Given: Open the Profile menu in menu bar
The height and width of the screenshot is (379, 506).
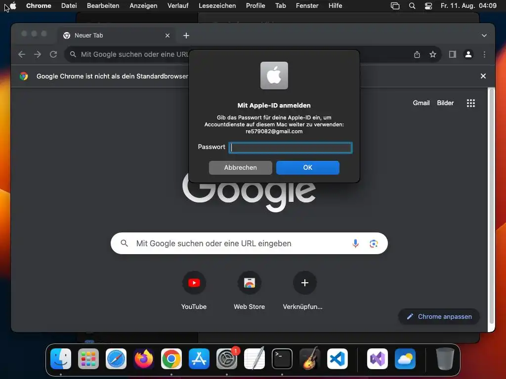Looking at the screenshot, I should 255,6.
